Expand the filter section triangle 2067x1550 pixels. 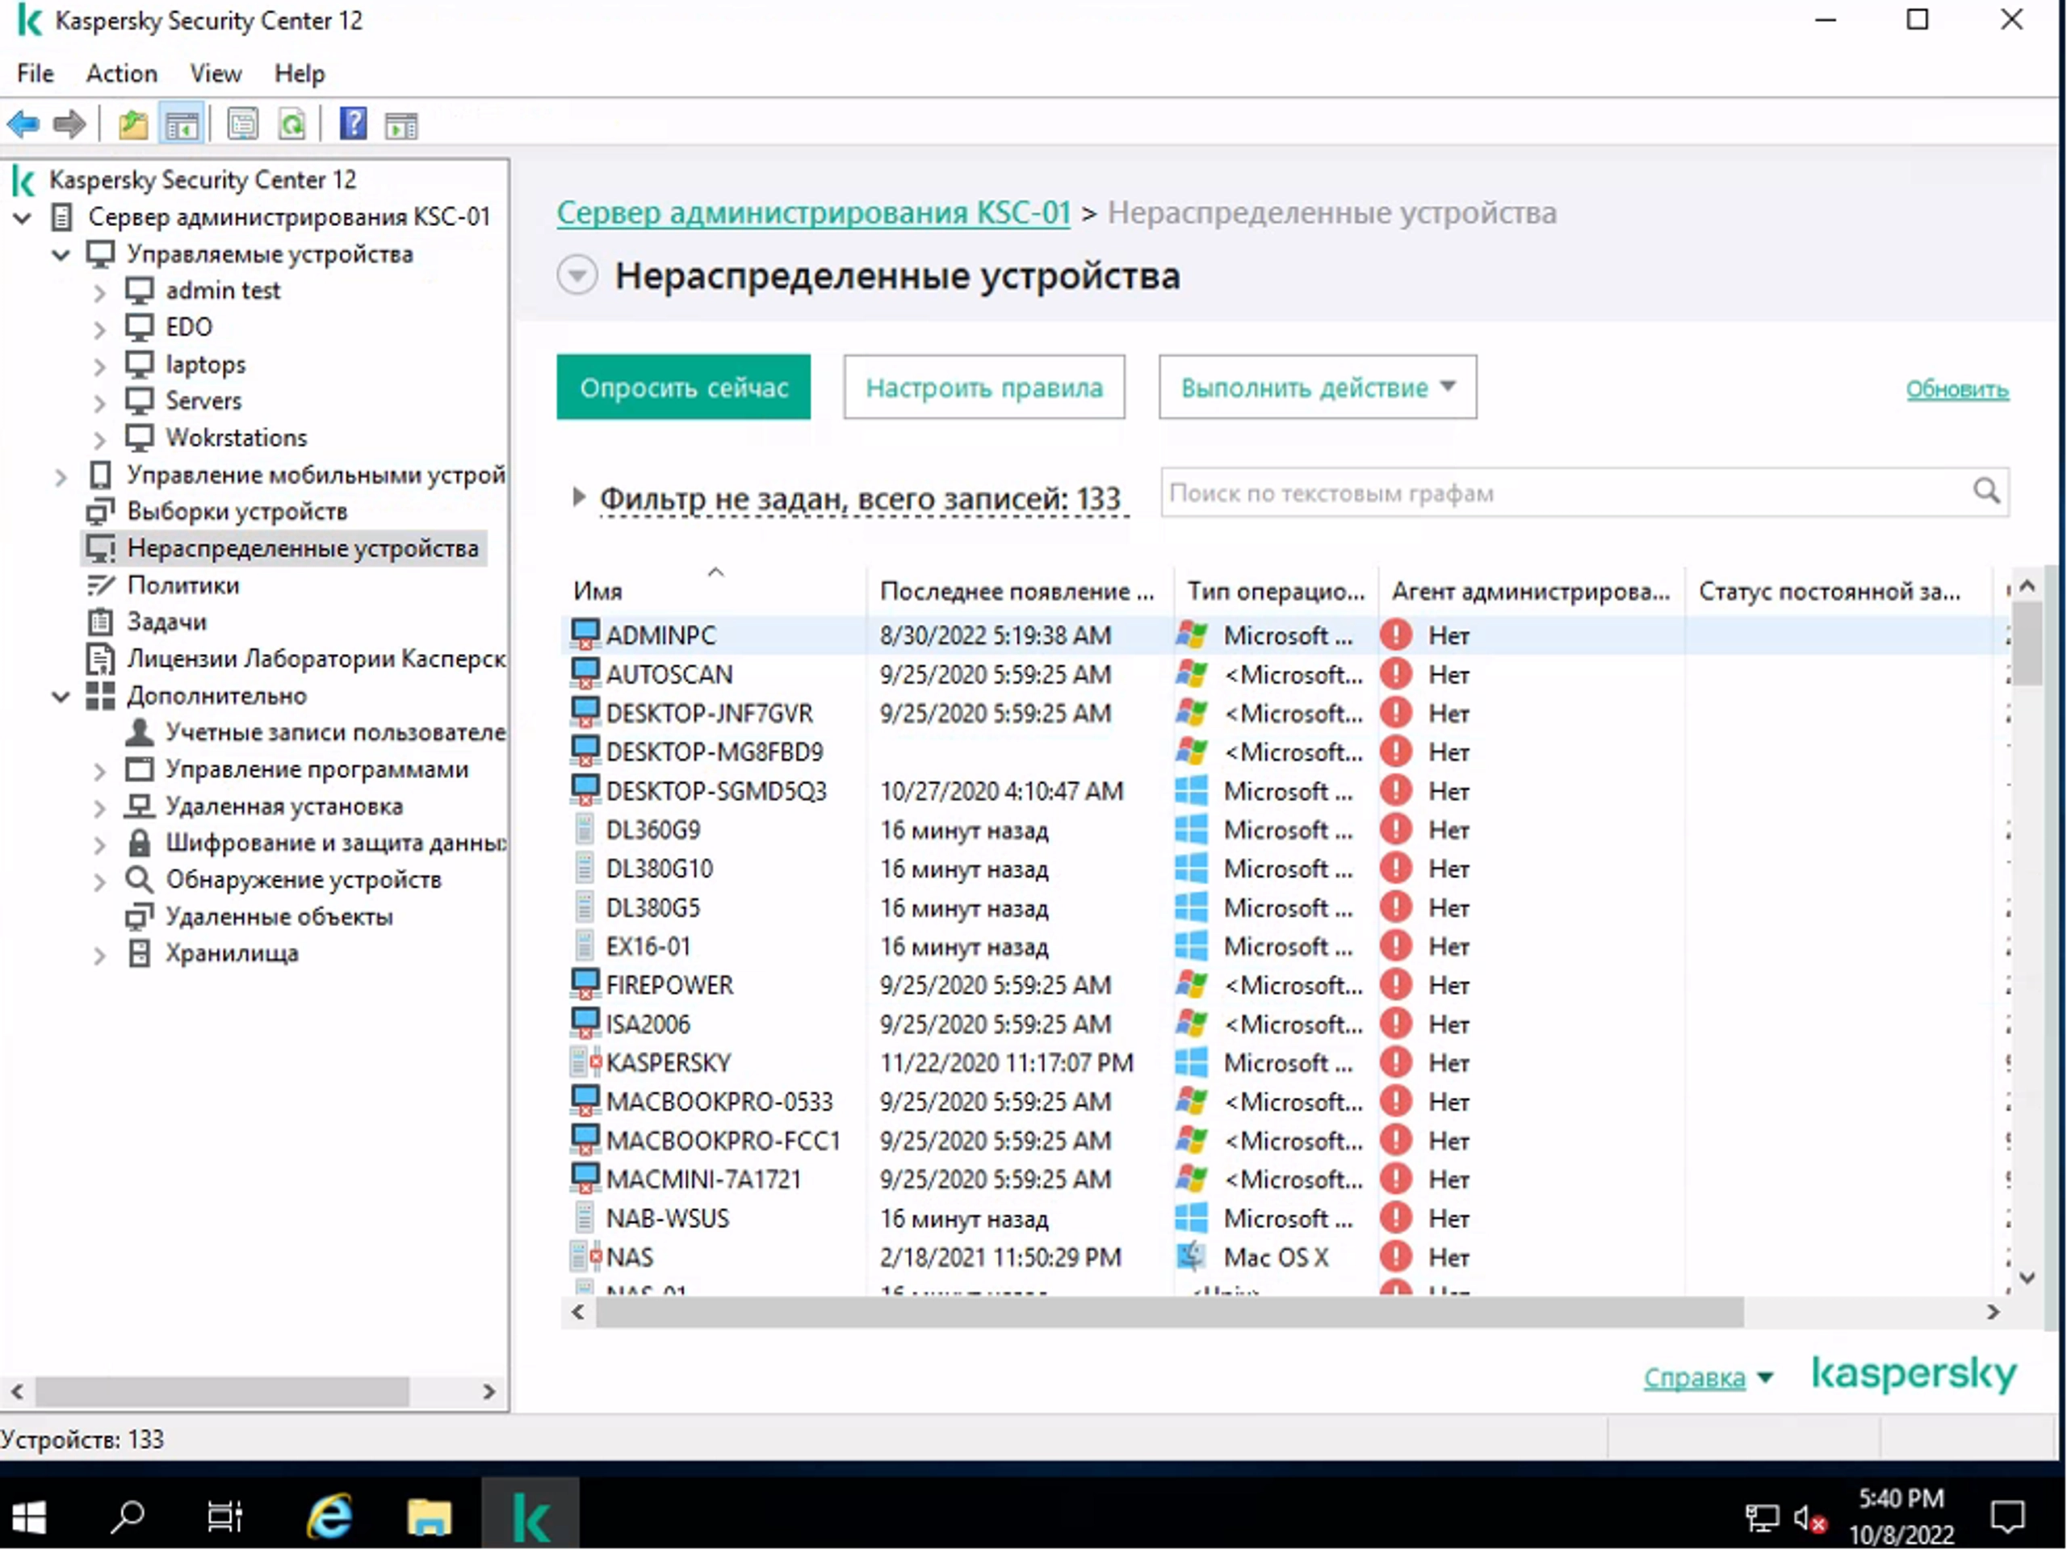578,497
